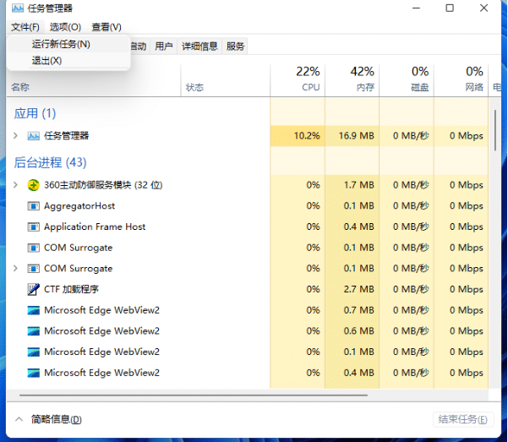This screenshot has height=442, width=508.
Task: Select the AggregatorHost process name
Action: [79, 206]
